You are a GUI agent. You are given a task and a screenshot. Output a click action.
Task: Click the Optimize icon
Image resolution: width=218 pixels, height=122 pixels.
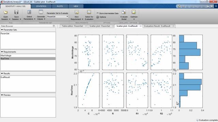134,12
